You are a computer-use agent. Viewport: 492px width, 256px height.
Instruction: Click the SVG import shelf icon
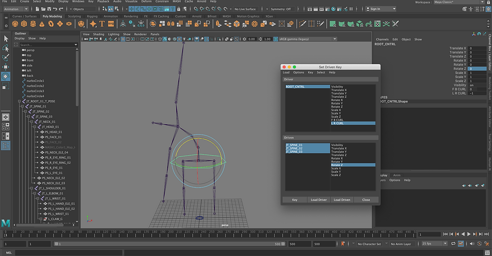111,24
